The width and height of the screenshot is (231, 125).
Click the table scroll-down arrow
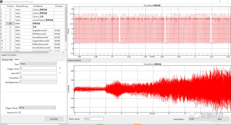tap(66, 50)
